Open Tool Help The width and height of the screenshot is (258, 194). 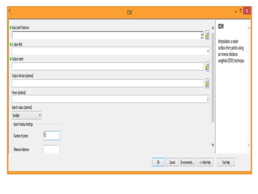(x=226, y=162)
